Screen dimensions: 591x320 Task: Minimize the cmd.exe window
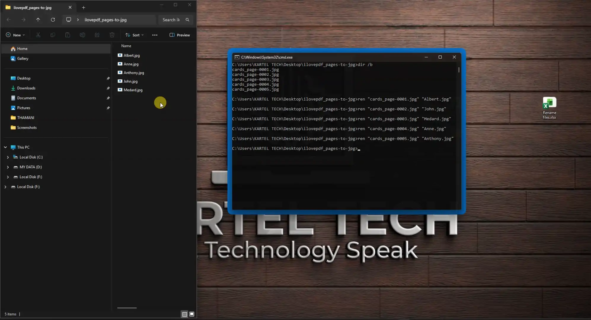point(426,57)
